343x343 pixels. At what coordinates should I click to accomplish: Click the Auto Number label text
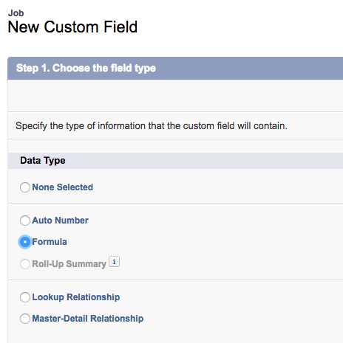tap(60, 221)
